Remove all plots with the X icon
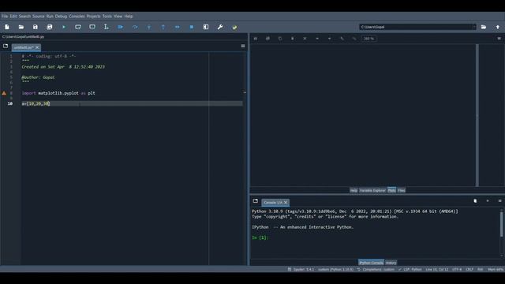 coord(305,39)
